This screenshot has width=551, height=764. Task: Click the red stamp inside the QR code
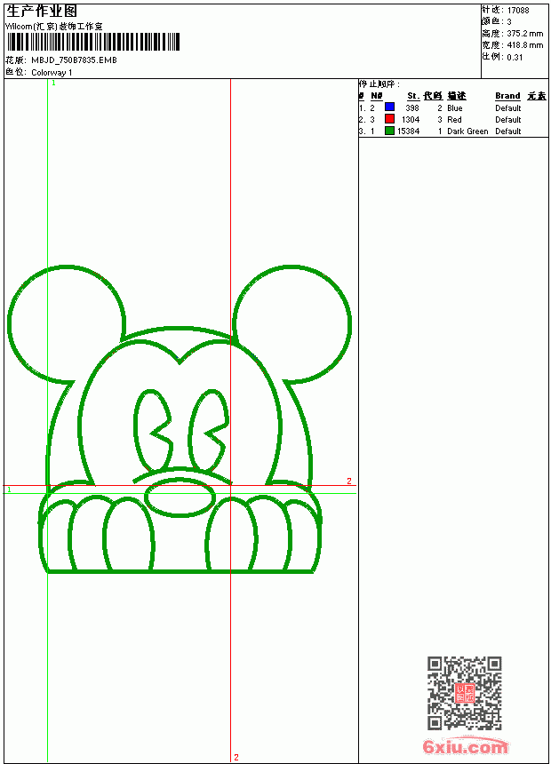pyautogui.click(x=465, y=693)
